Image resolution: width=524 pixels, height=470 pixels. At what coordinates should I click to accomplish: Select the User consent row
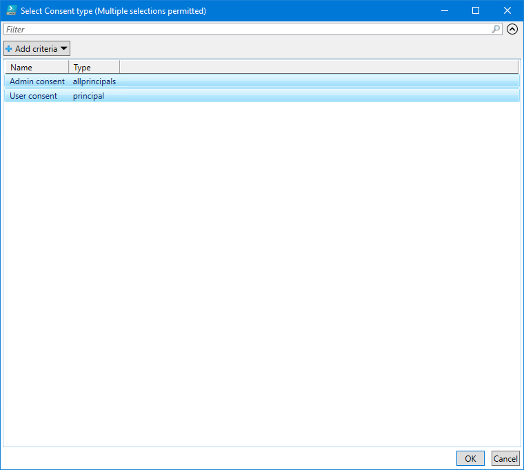(x=34, y=96)
